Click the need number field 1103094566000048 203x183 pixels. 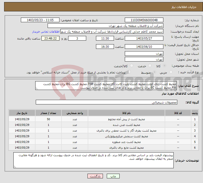[x=144, y=20]
